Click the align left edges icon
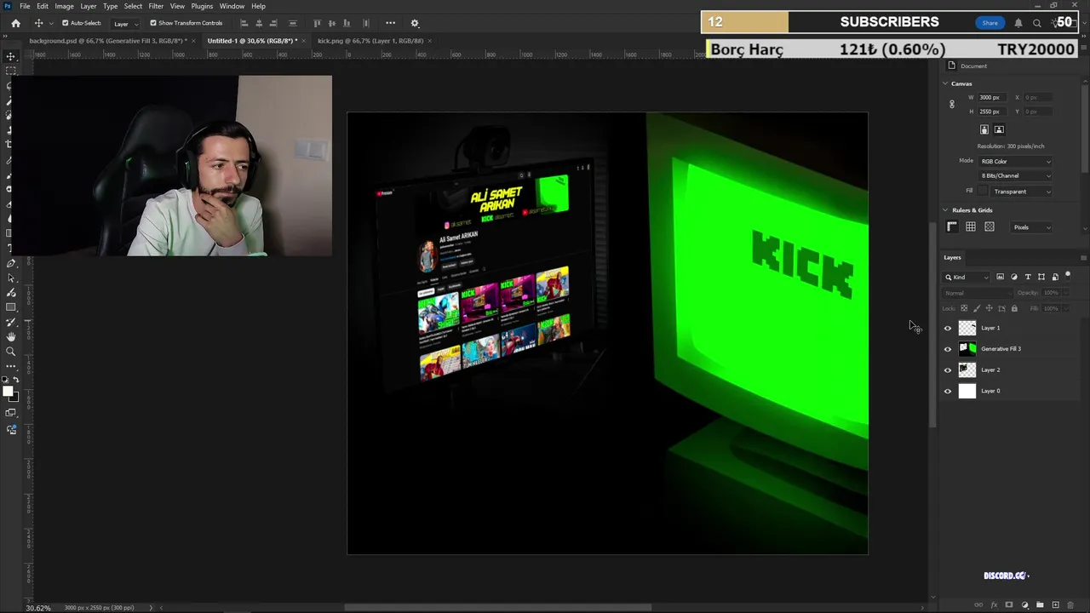Screen dimensions: 1090x613 244,23
